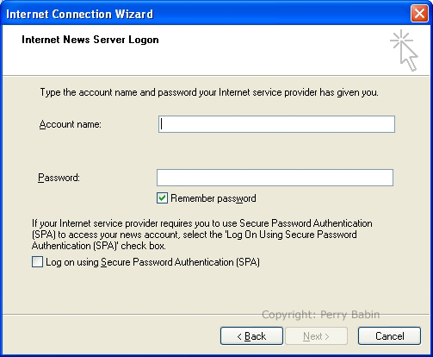
Task: Cancel the Internet Connection Wizard
Action: click(389, 335)
